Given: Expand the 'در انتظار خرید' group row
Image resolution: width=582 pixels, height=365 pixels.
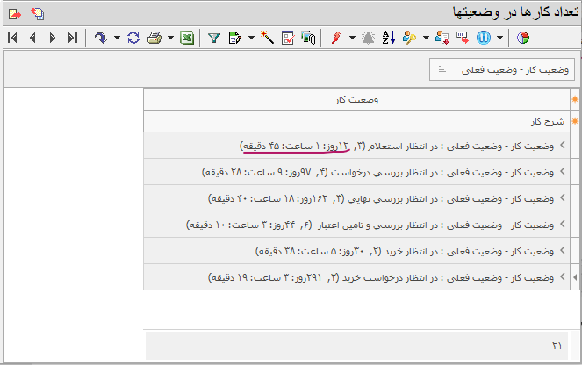Looking at the screenshot, I should [563, 251].
